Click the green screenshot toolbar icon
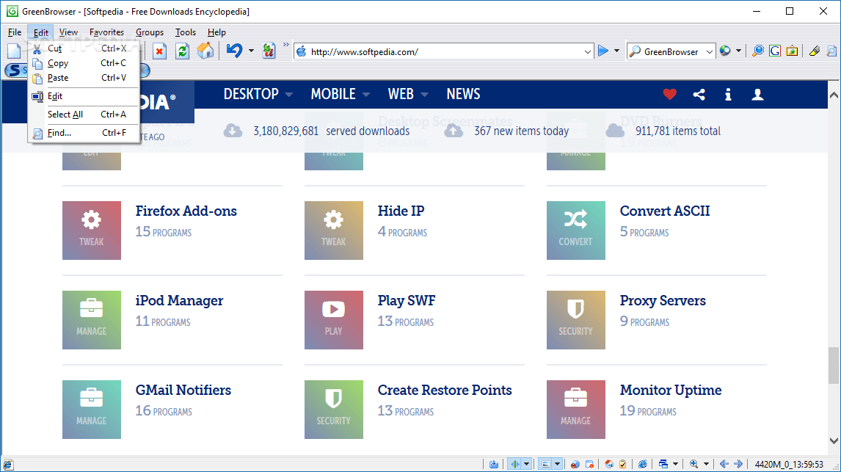Image resolution: width=841 pixels, height=472 pixels. coord(792,51)
